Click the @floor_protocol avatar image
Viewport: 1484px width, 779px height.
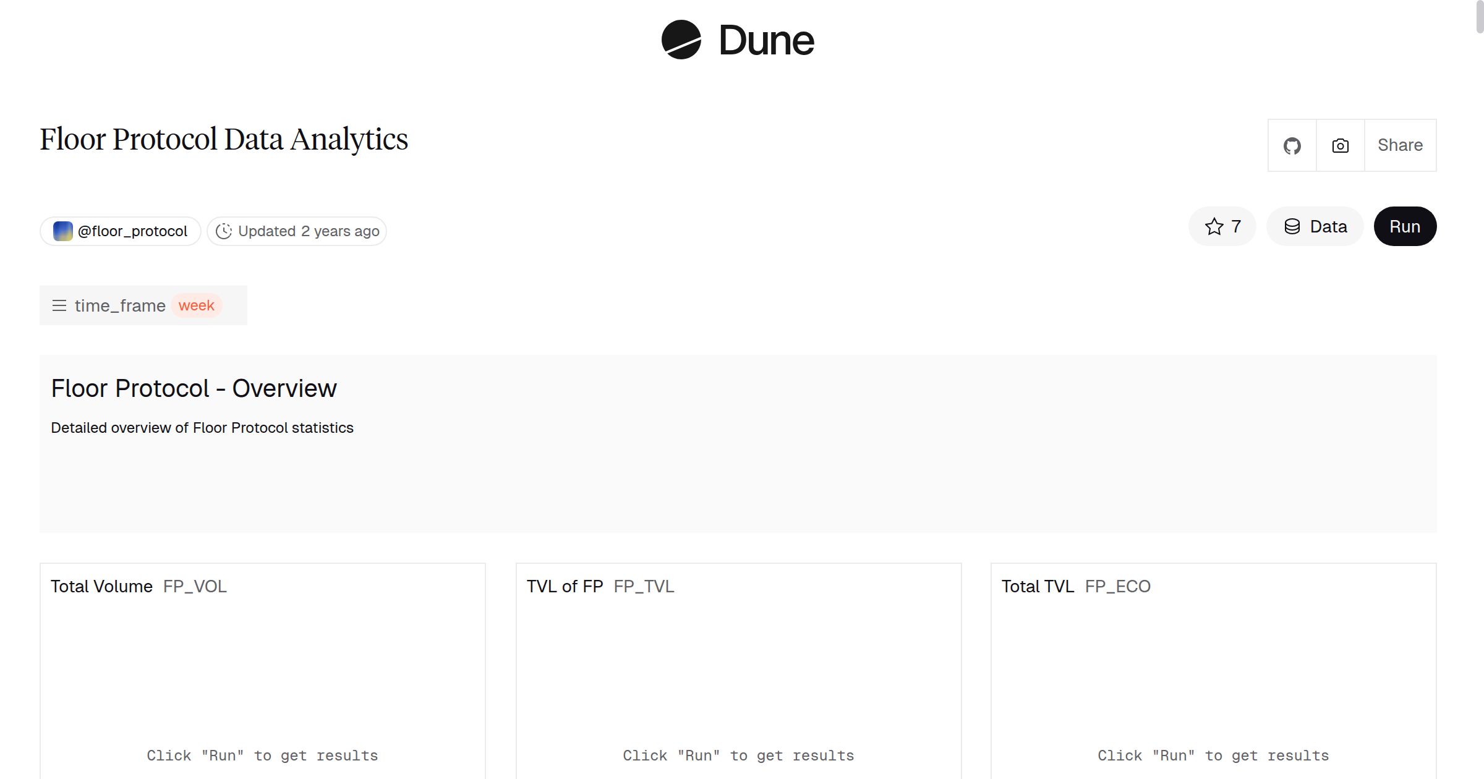(x=62, y=231)
